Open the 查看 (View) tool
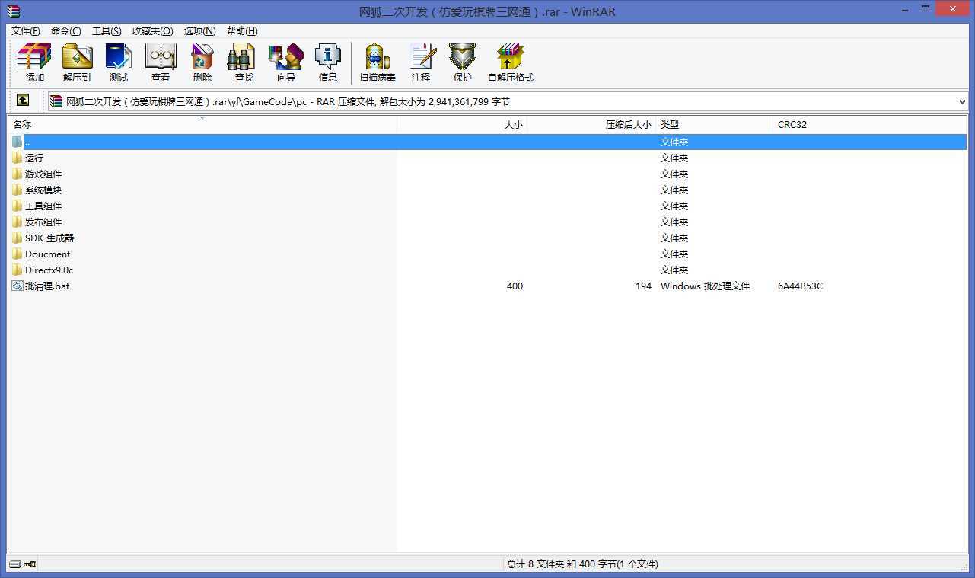Screen dimensions: 975x578 point(161,62)
